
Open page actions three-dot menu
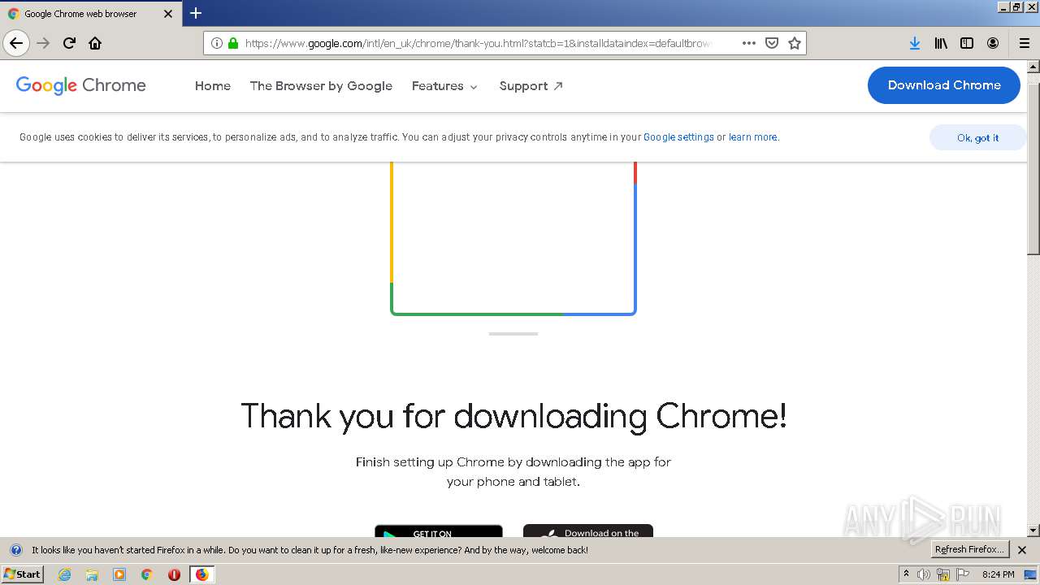click(748, 43)
